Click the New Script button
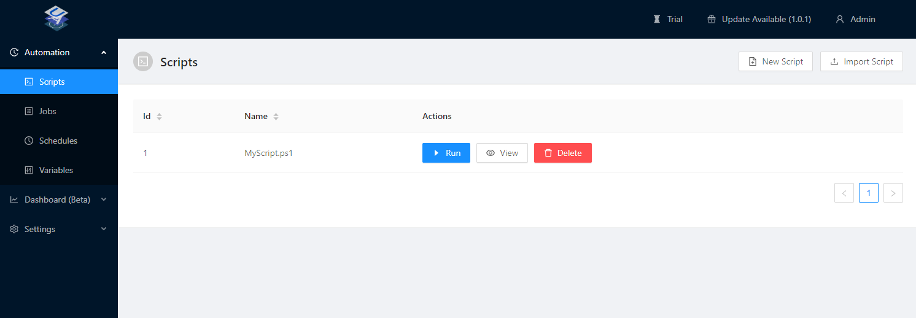This screenshot has height=318, width=916. (x=775, y=61)
